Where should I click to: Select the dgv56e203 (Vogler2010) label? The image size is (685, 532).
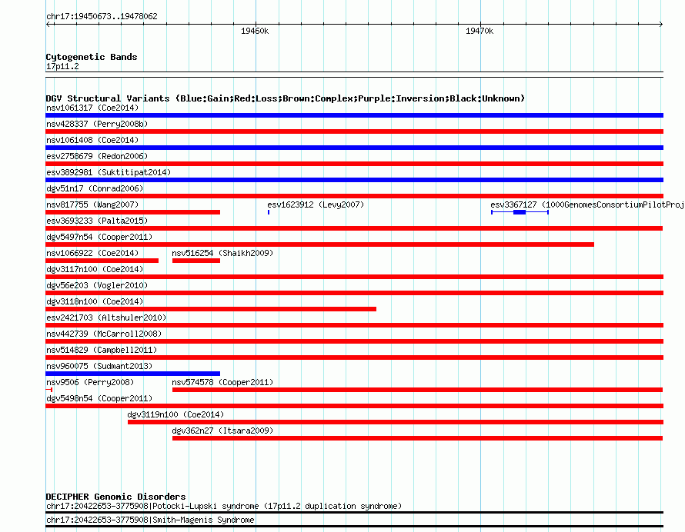97,285
